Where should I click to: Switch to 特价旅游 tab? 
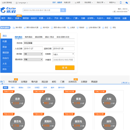click(13, 82)
